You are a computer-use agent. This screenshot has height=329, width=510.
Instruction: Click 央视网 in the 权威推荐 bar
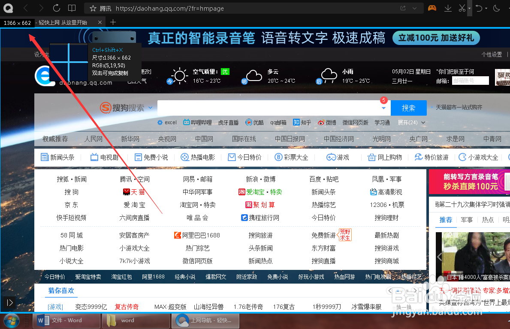tap(167, 139)
